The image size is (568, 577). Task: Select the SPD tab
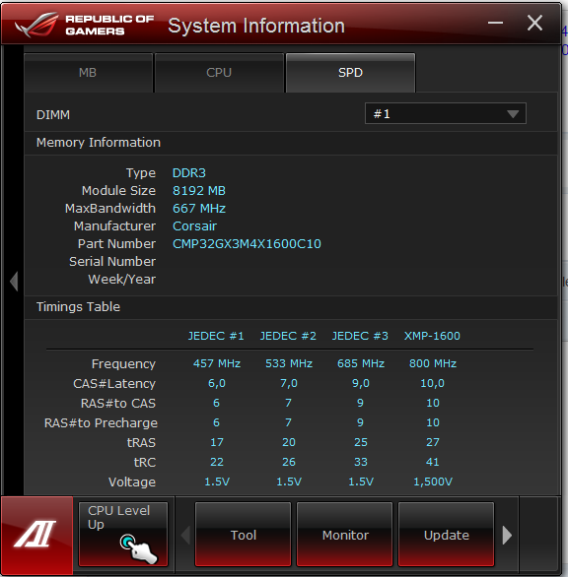click(x=350, y=73)
